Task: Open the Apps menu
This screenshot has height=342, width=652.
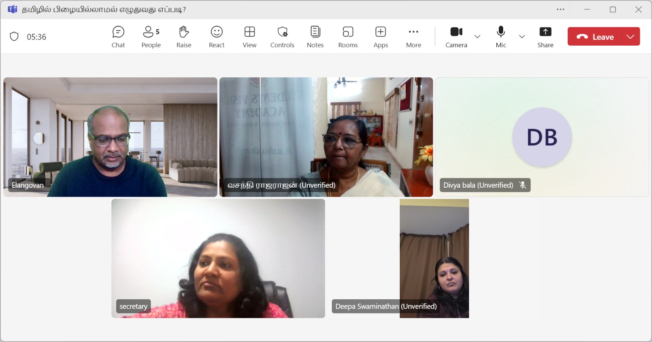Action: click(381, 37)
